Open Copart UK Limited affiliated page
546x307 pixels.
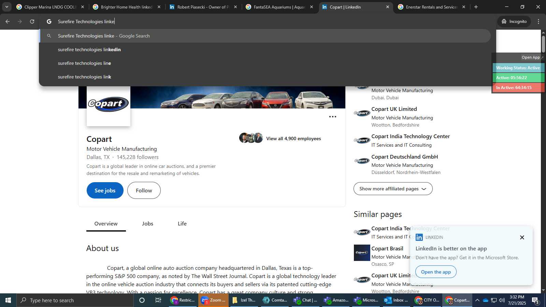(394, 109)
